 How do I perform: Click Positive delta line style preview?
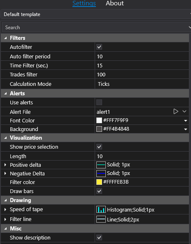101,165
